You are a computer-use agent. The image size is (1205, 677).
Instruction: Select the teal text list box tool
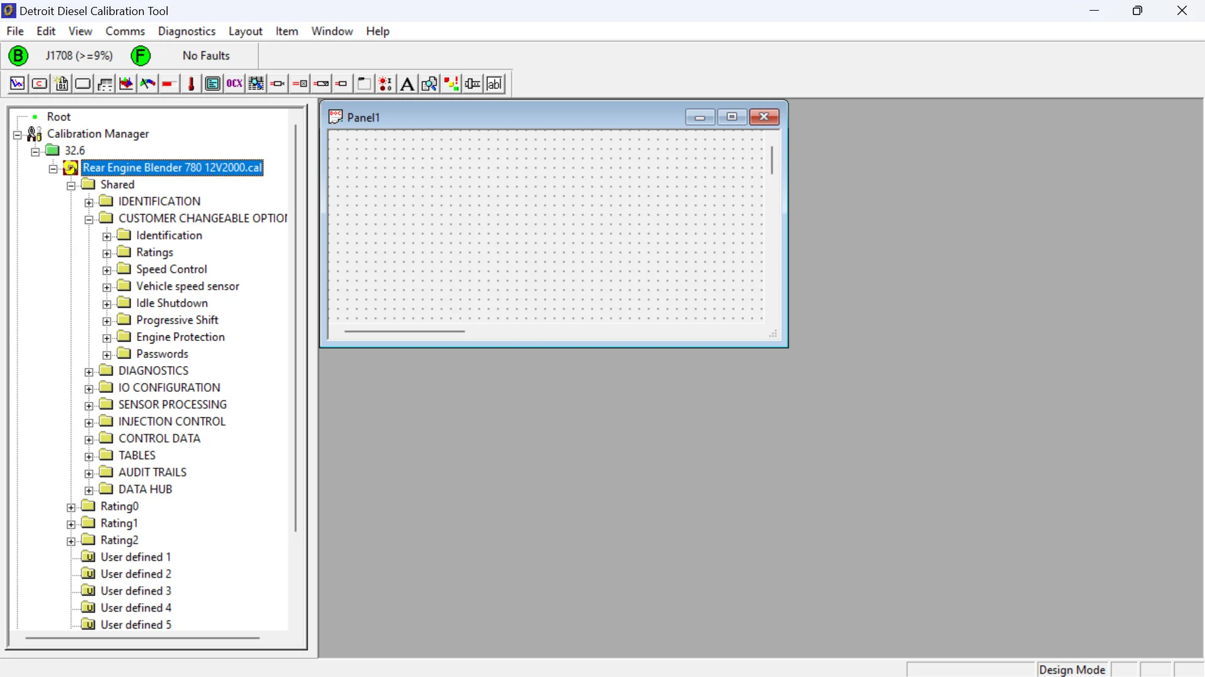(213, 83)
